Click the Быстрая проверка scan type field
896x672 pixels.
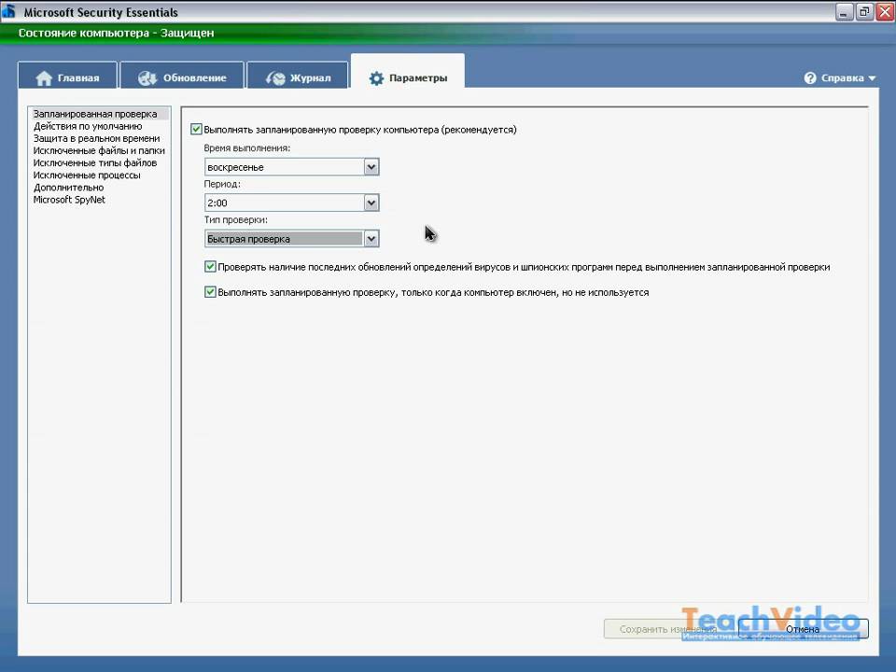point(291,239)
